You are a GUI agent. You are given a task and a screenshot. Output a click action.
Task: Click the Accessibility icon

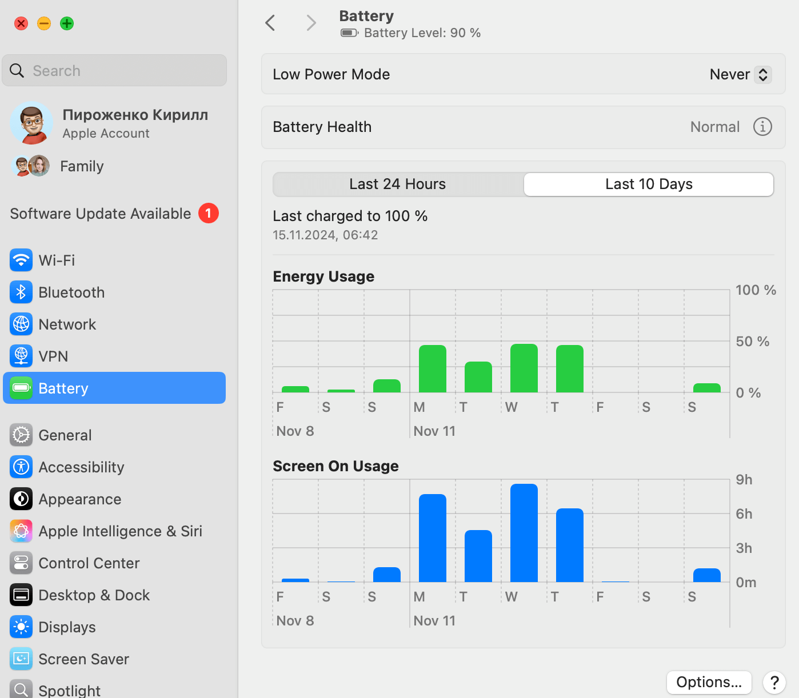[x=21, y=467]
